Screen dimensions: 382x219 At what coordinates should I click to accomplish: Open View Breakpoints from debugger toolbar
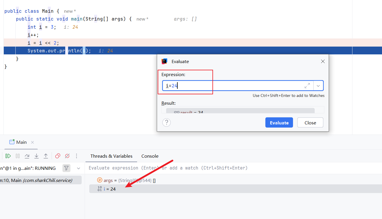[58, 156]
